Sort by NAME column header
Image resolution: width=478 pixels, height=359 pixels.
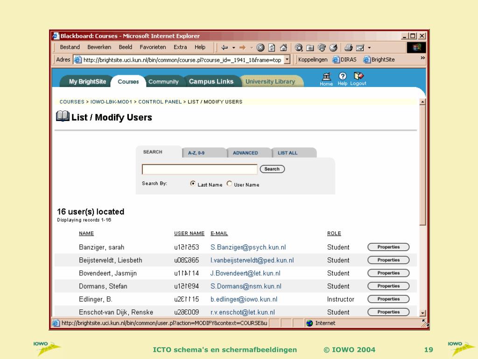coord(86,233)
